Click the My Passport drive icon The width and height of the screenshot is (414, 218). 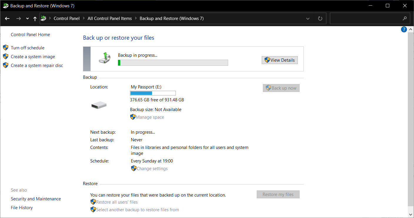click(x=99, y=105)
